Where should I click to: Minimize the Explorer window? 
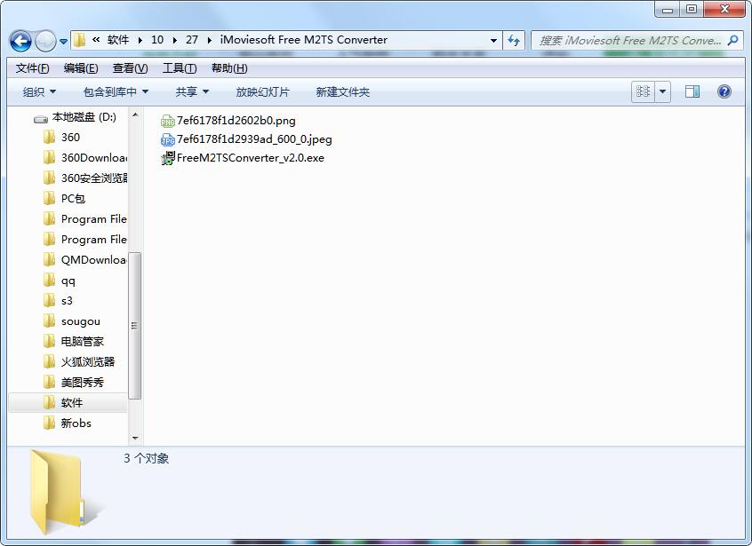pos(668,9)
